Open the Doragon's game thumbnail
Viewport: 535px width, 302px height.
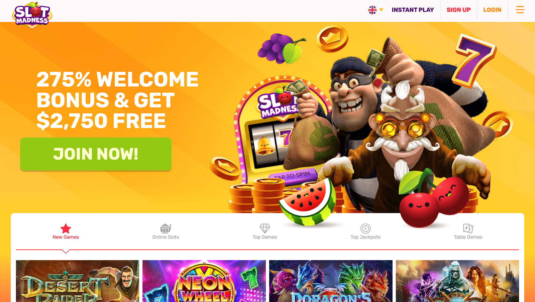point(331,281)
